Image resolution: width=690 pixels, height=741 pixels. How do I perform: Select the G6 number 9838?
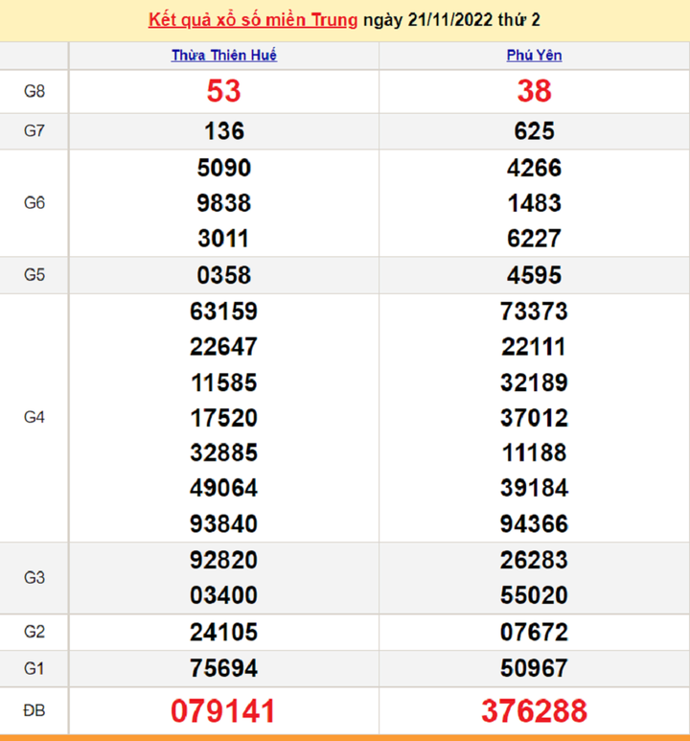tap(224, 203)
